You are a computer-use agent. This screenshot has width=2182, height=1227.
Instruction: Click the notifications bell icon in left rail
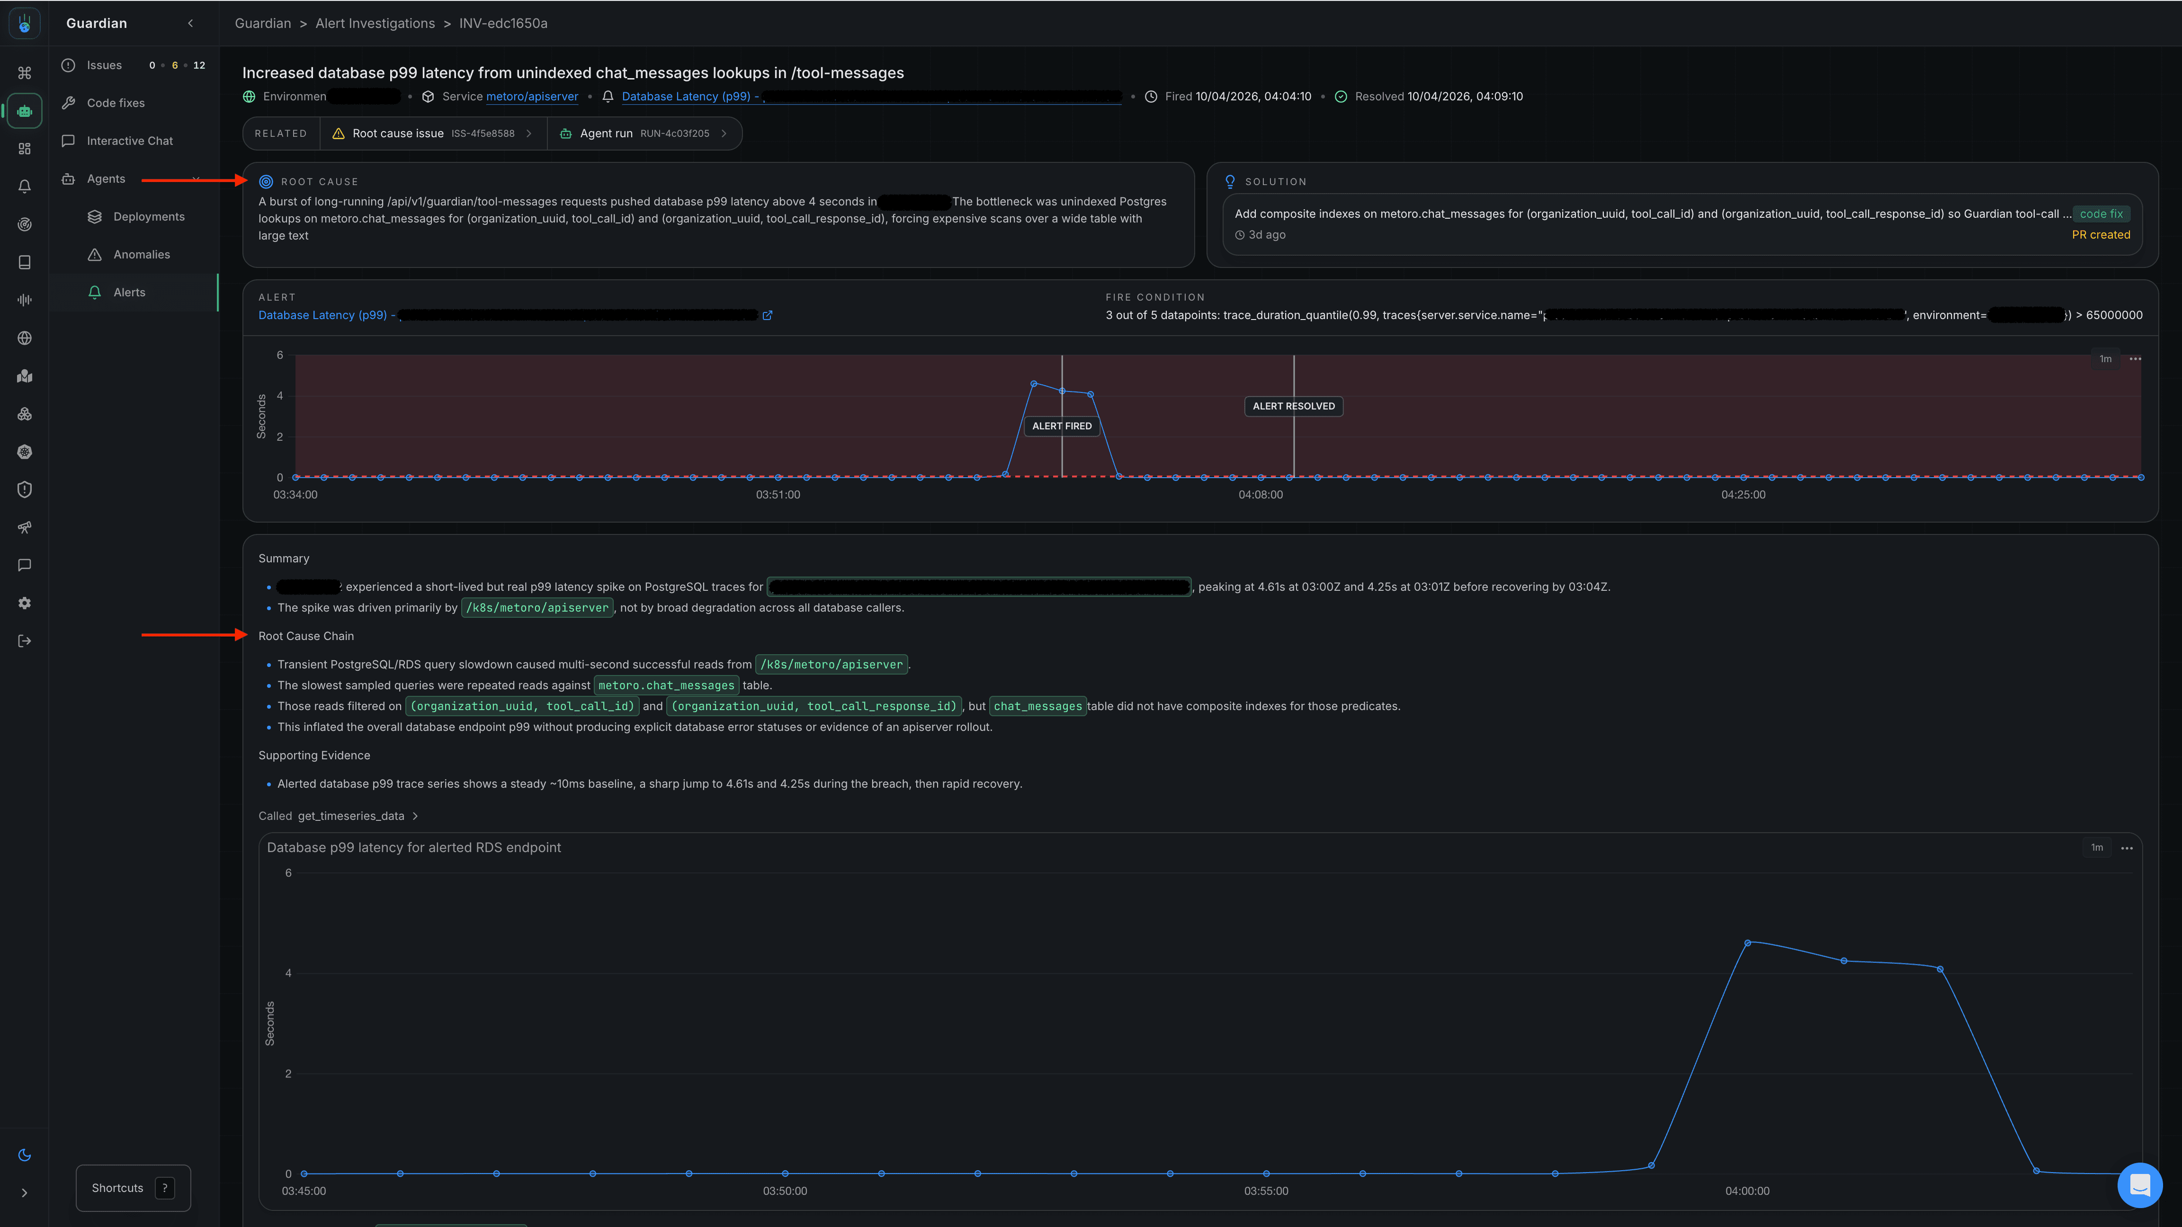[x=24, y=186]
